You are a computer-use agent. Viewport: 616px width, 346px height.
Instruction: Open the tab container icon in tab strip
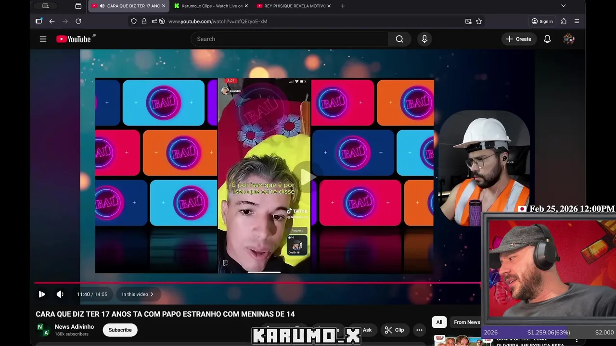[x=78, y=6]
